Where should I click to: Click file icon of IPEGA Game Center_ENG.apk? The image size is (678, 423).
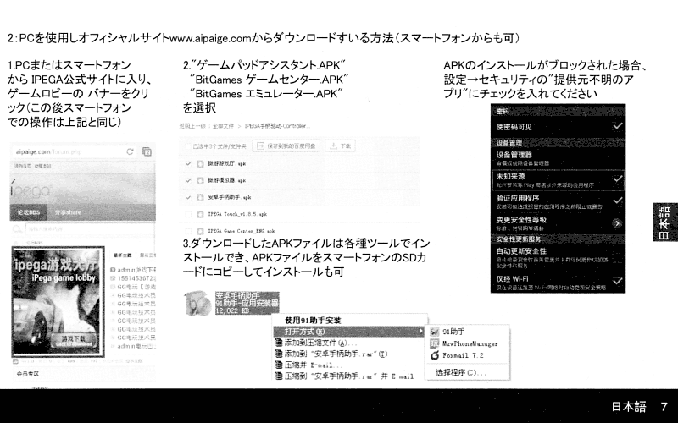[200, 231]
